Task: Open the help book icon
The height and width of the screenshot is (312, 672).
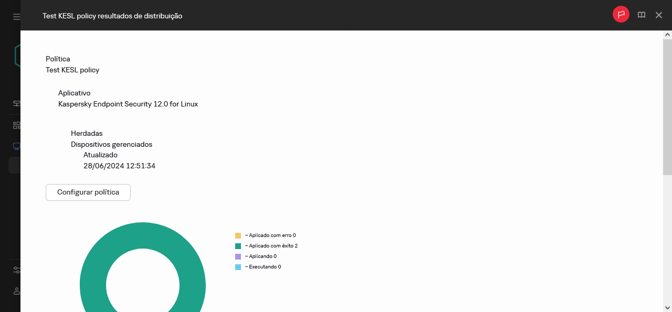Action: pyautogui.click(x=642, y=15)
